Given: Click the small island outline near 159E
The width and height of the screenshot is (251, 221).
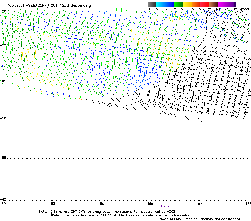Looking at the screenshot, I should tap(148, 93).
